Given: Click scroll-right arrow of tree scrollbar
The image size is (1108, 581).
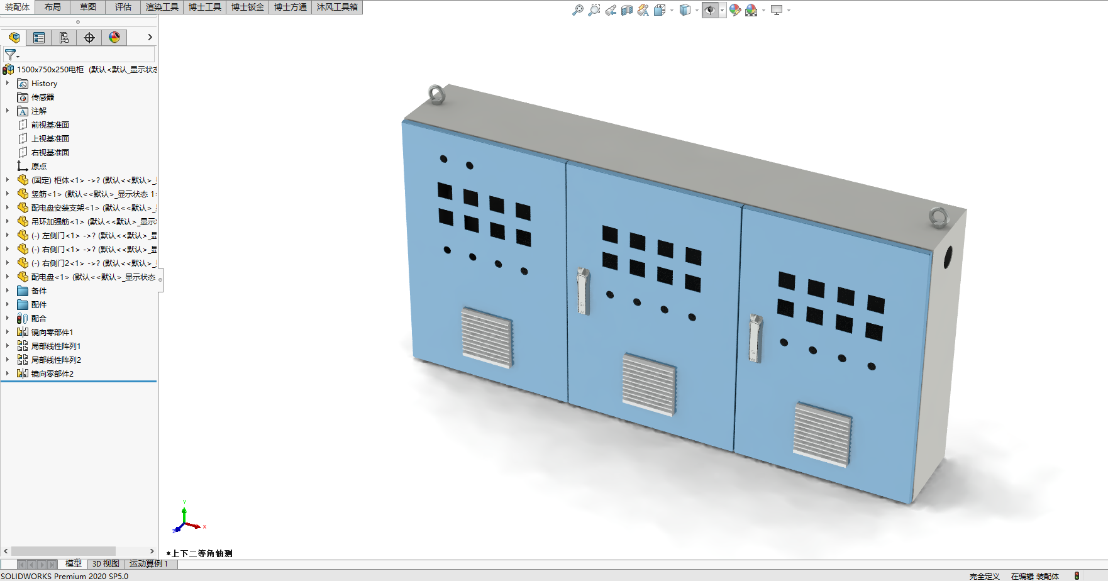Looking at the screenshot, I should coord(152,551).
